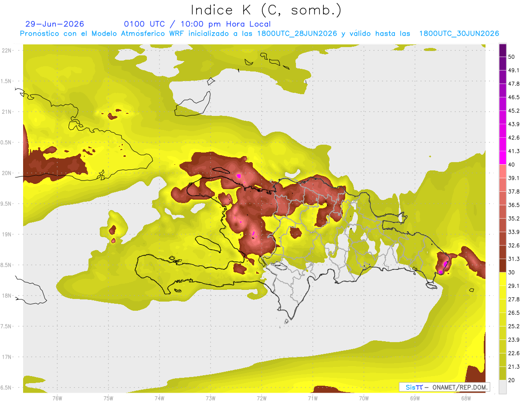
Task: Click the colorbar value '32.6'
Action: pyautogui.click(x=514, y=245)
